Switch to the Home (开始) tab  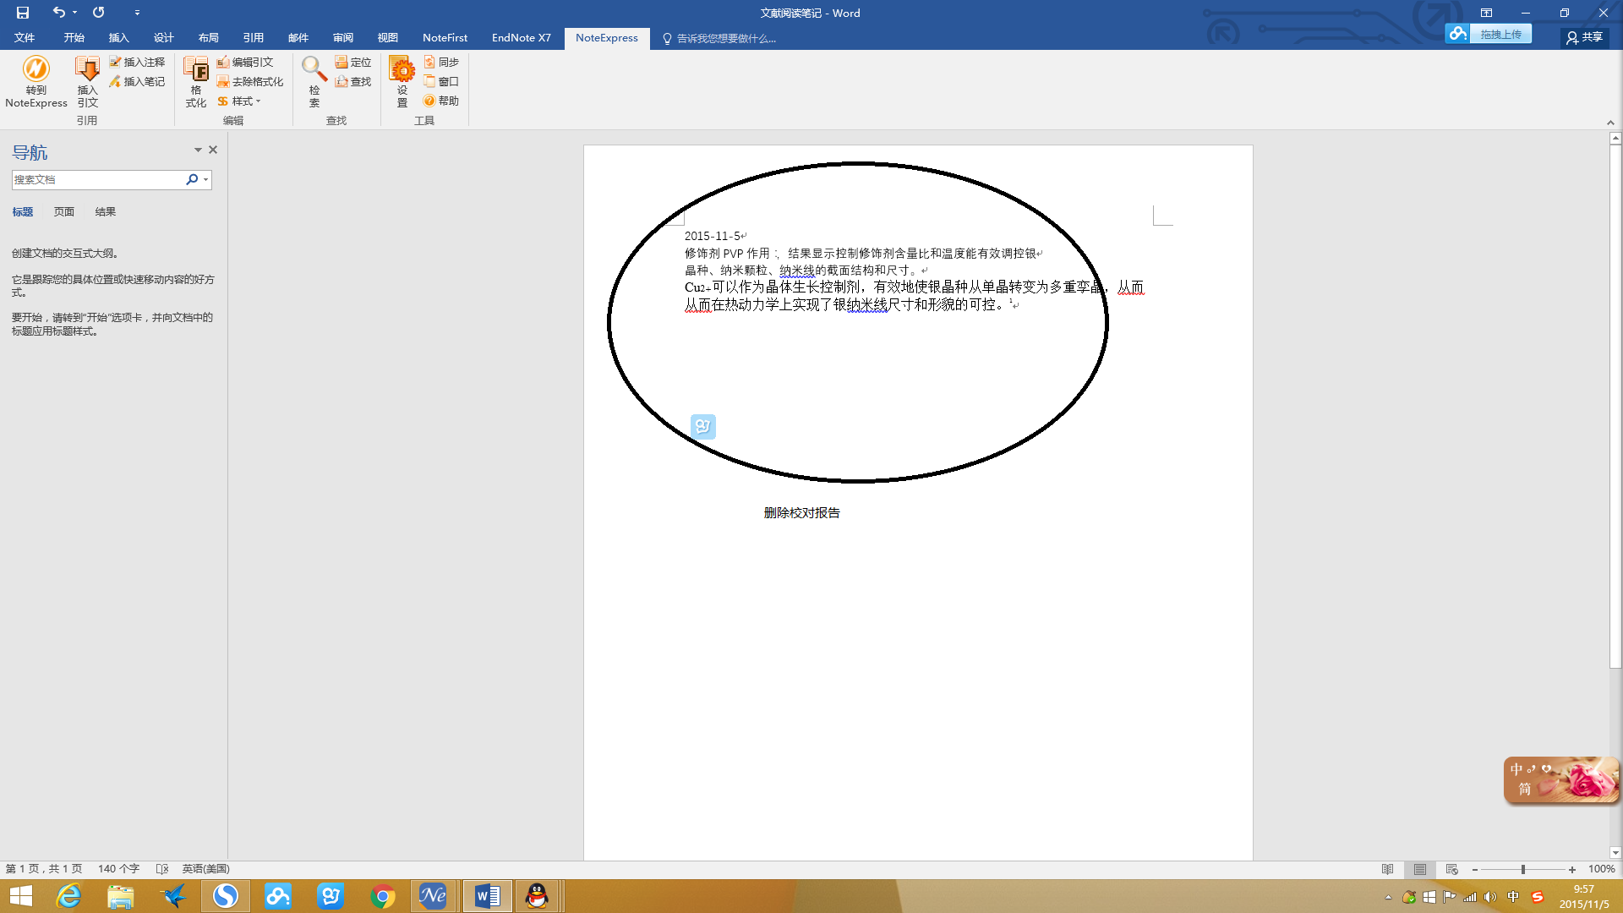coord(74,38)
